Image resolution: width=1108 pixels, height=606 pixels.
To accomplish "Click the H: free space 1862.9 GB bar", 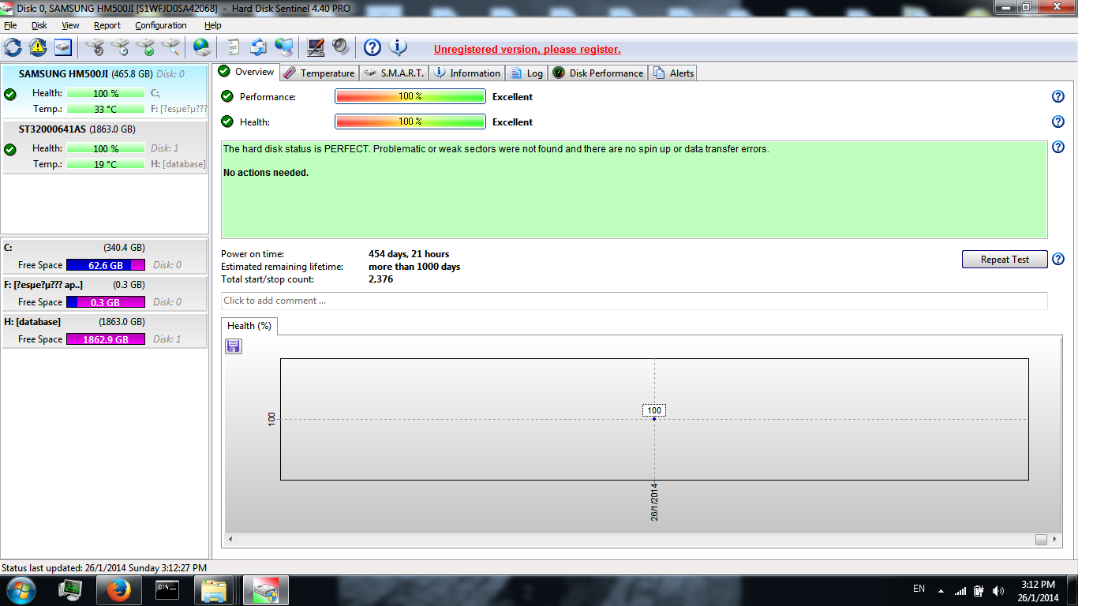I will coord(106,339).
